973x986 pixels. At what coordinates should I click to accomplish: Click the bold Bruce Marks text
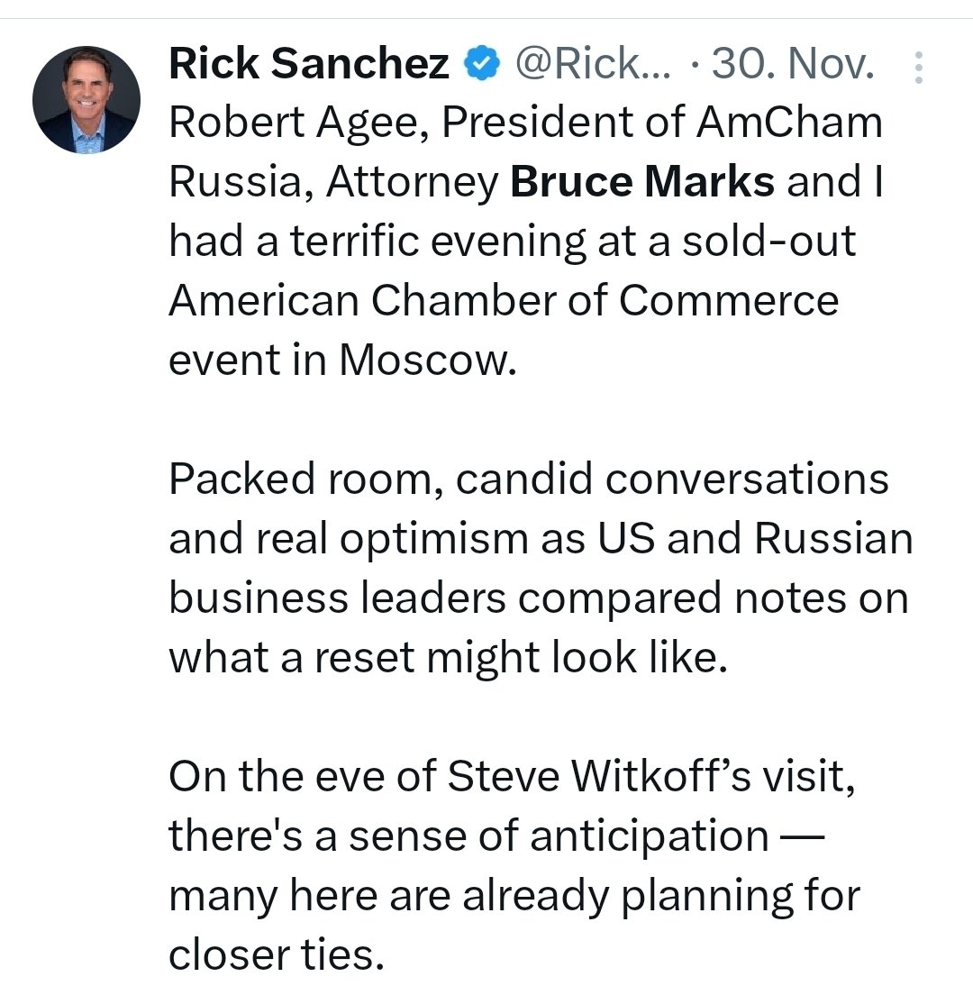642,182
